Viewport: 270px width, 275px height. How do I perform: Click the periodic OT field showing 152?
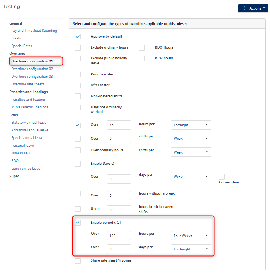119,236
